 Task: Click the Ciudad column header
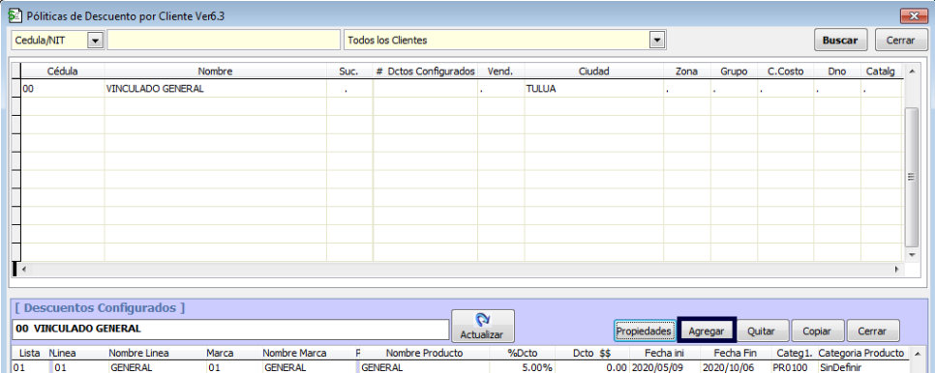click(x=594, y=72)
